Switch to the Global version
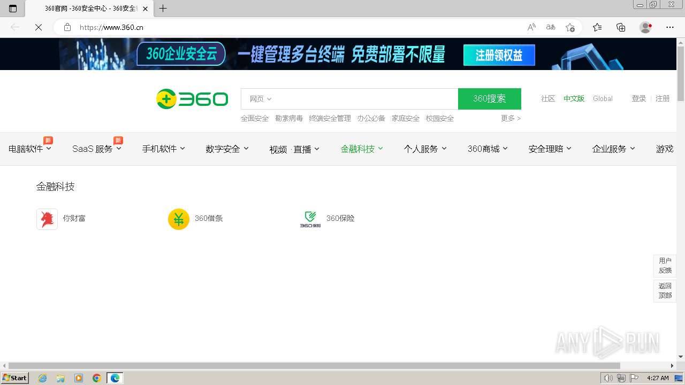This screenshot has width=685, height=385. pyautogui.click(x=603, y=98)
